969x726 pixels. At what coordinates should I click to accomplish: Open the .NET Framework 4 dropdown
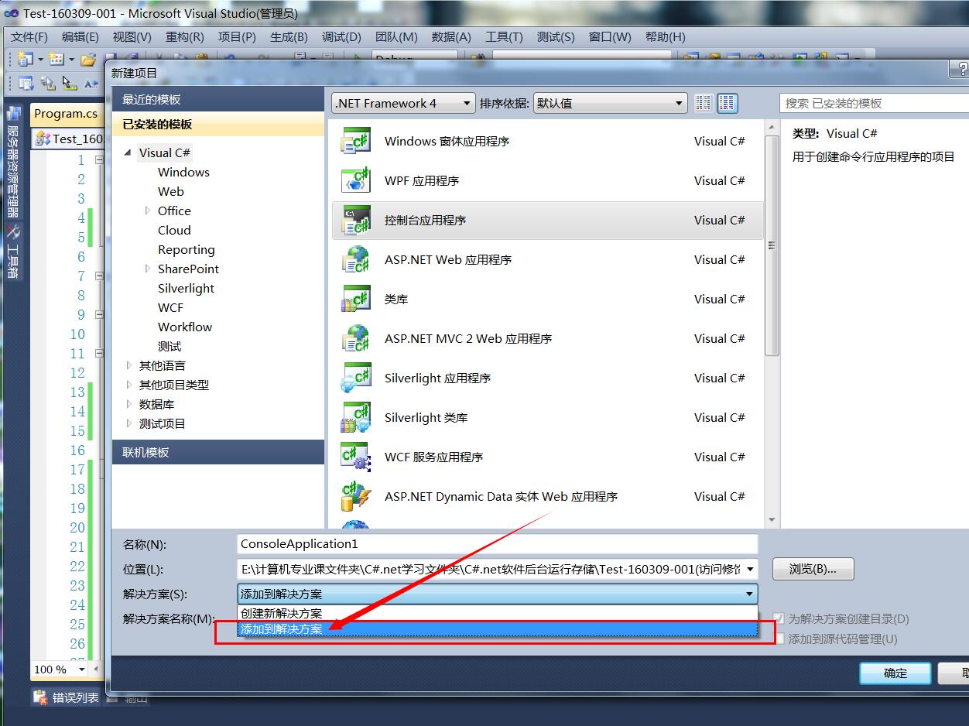pyautogui.click(x=403, y=103)
